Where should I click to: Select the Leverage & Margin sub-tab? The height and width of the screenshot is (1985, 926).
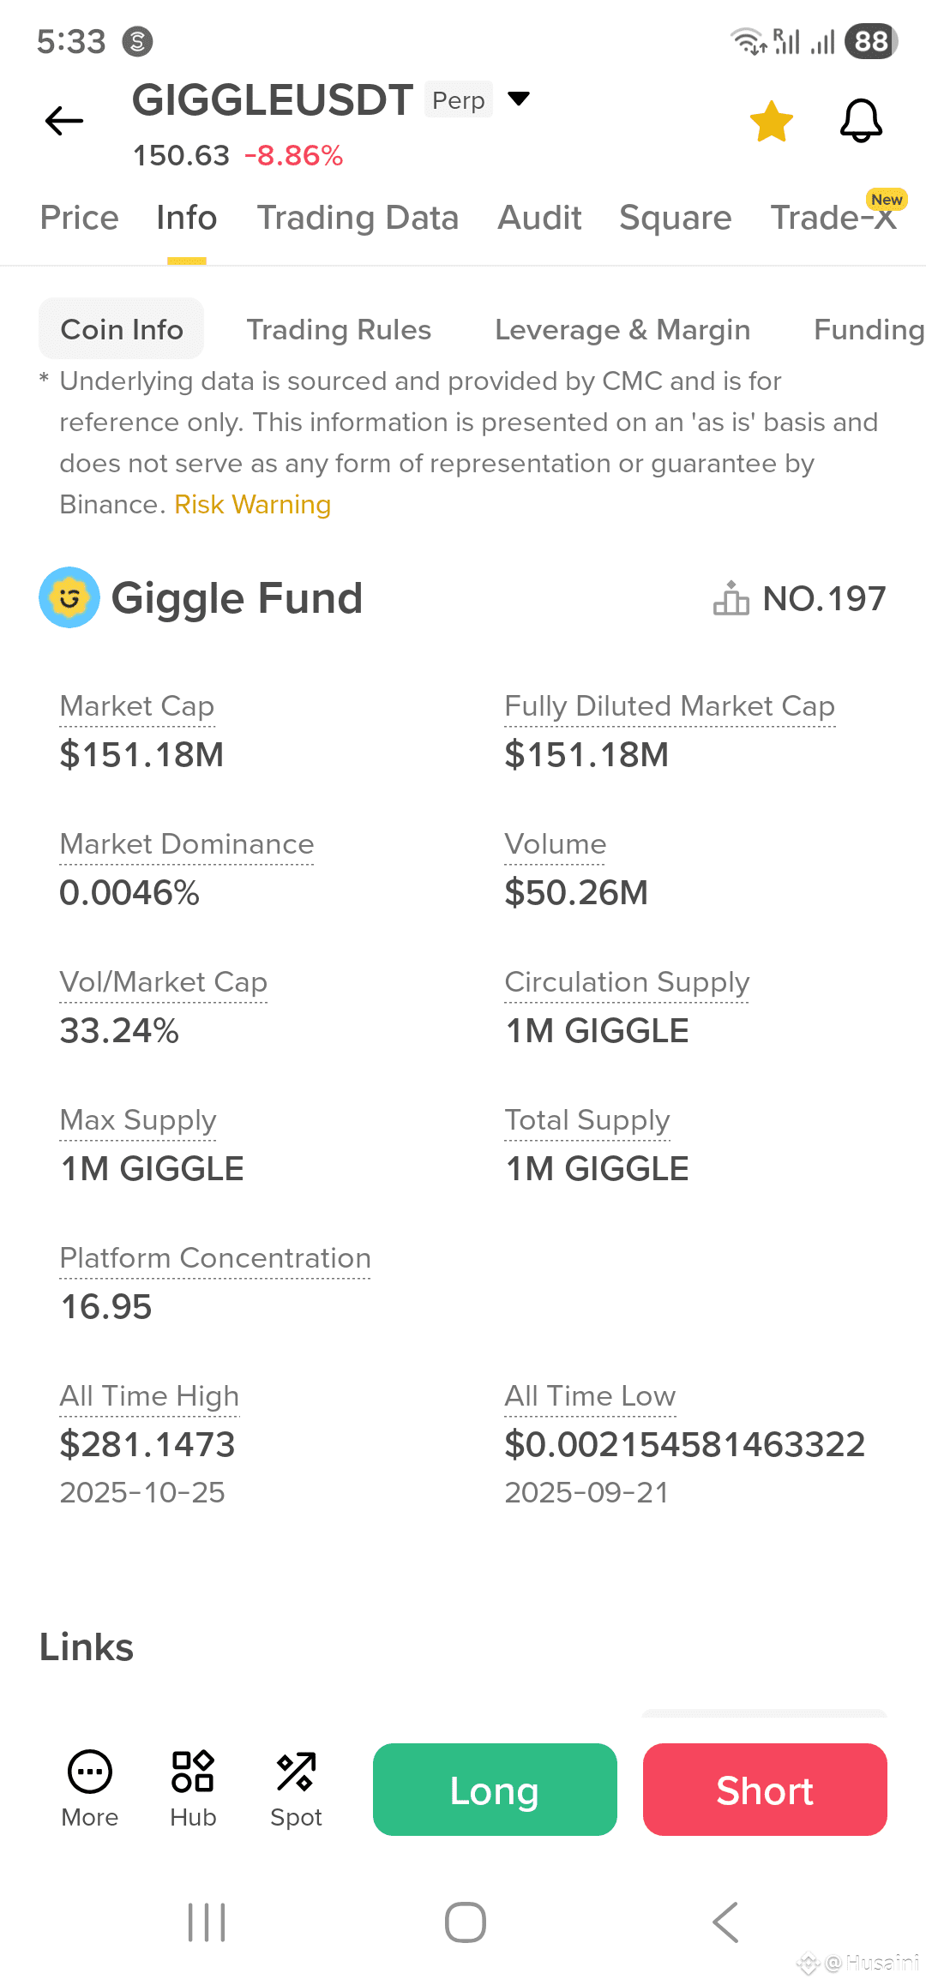(x=622, y=329)
